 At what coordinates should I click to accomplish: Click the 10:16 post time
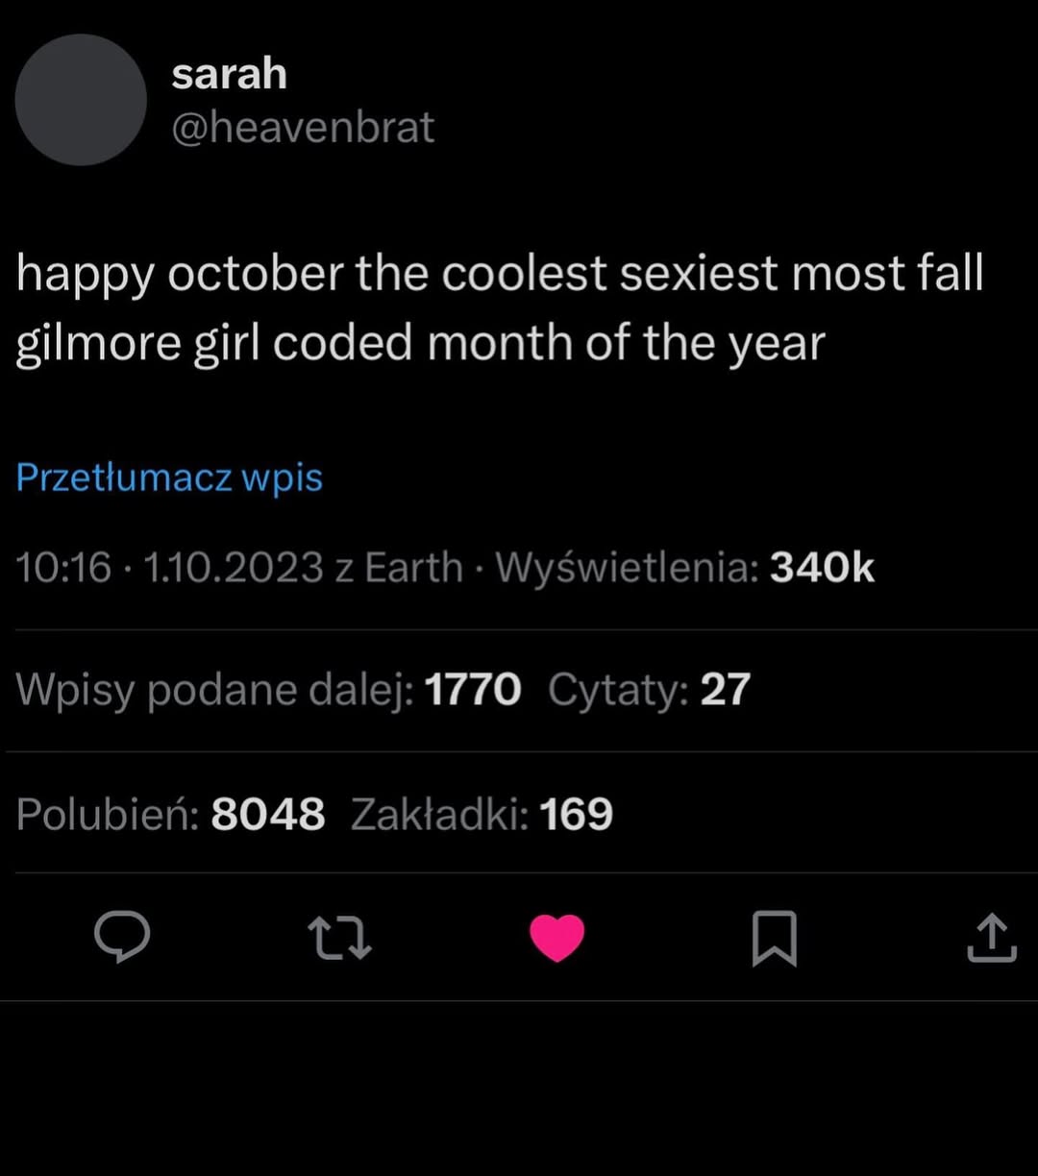(63, 568)
